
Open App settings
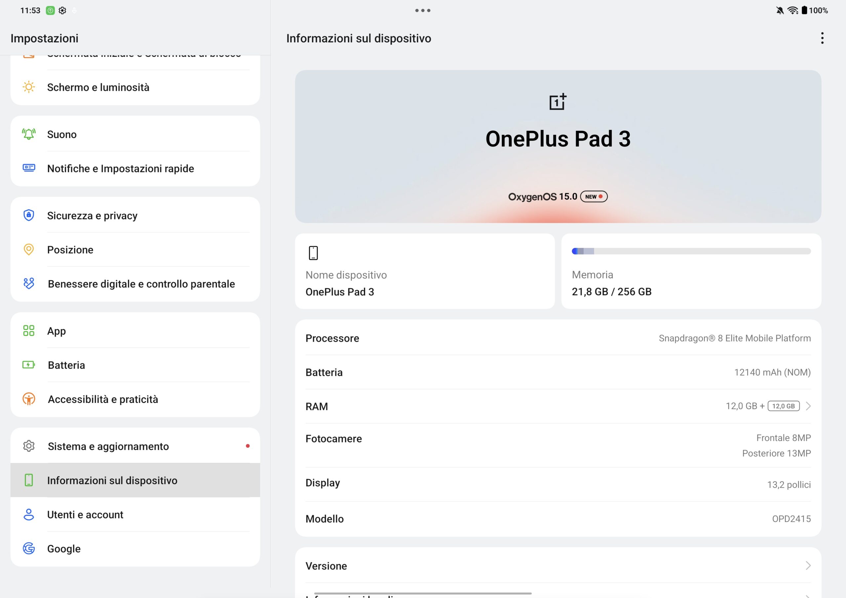click(135, 331)
